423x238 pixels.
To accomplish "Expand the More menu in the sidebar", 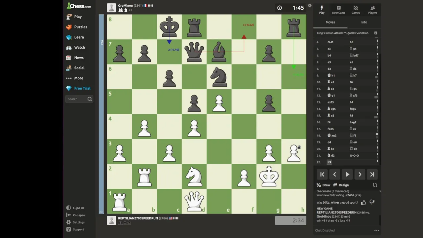I will coord(75,78).
